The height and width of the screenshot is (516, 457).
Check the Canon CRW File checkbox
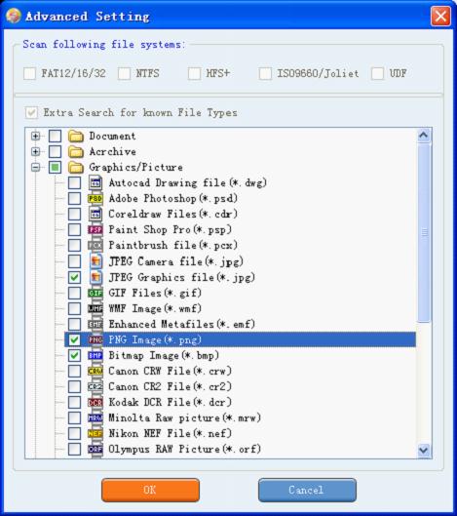[x=75, y=372]
